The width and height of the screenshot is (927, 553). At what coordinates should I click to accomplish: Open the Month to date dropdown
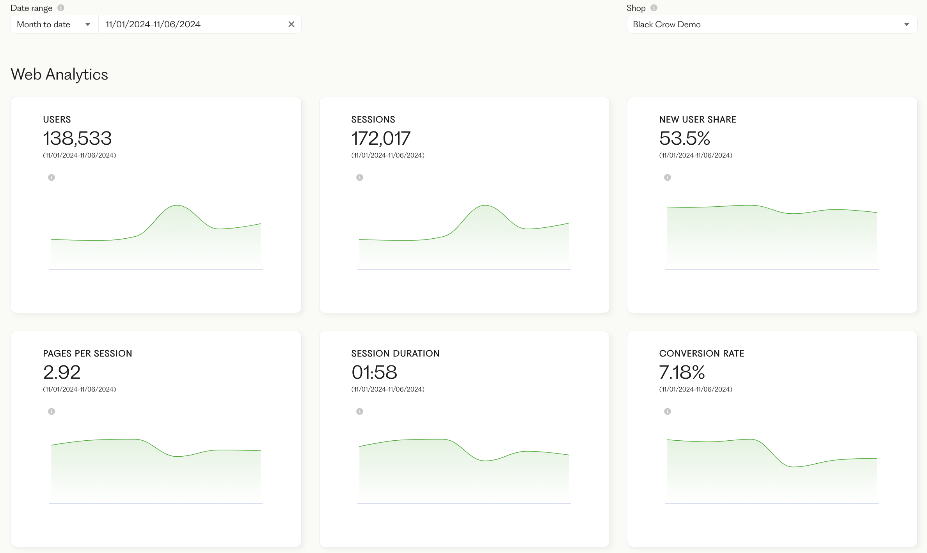(54, 24)
